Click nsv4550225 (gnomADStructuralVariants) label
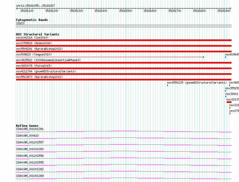Screen dimensions: 239x182 coord(197,83)
